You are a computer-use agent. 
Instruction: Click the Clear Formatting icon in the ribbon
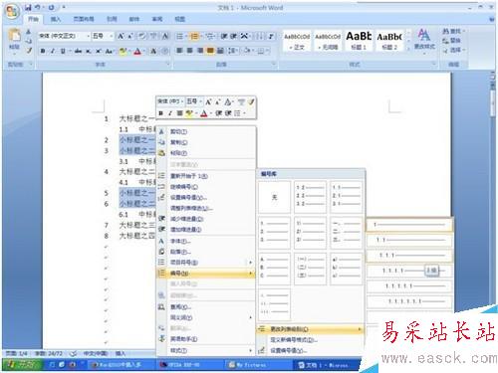142,36
